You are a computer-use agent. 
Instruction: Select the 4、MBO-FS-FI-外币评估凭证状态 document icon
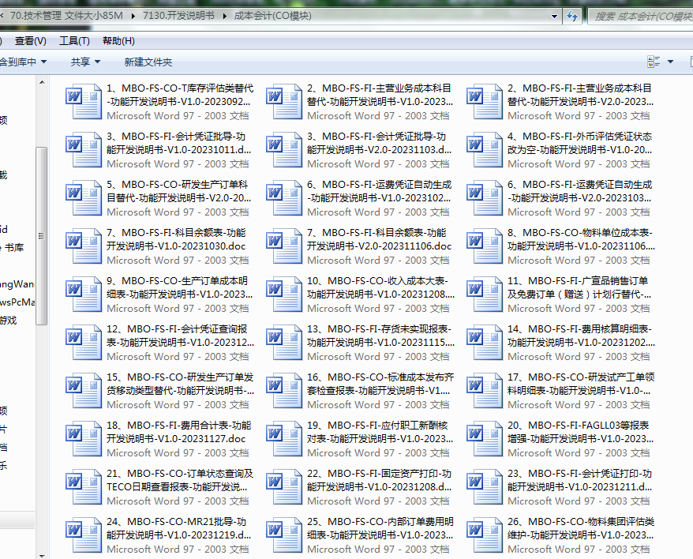(x=484, y=149)
